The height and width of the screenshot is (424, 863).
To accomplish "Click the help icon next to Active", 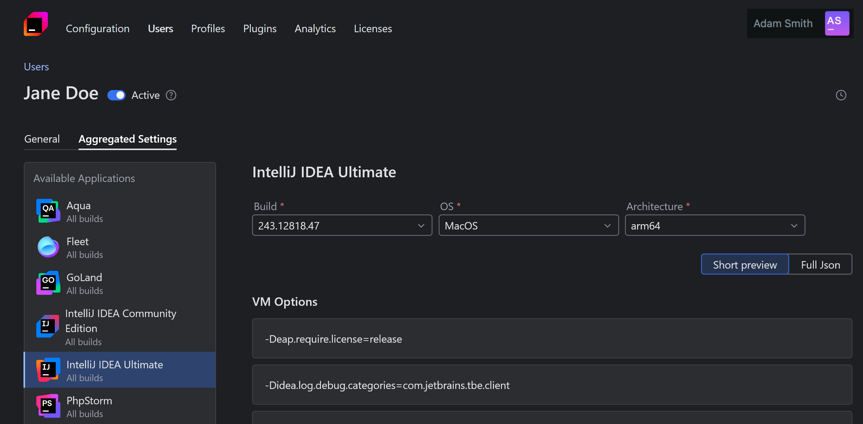I will (x=171, y=95).
